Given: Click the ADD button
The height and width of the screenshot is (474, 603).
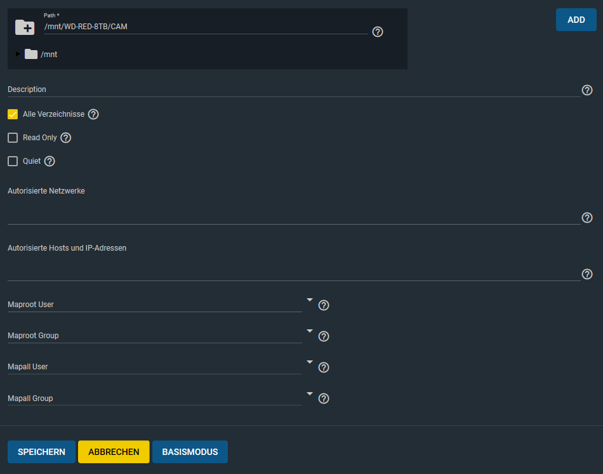Looking at the screenshot, I should pos(576,20).
